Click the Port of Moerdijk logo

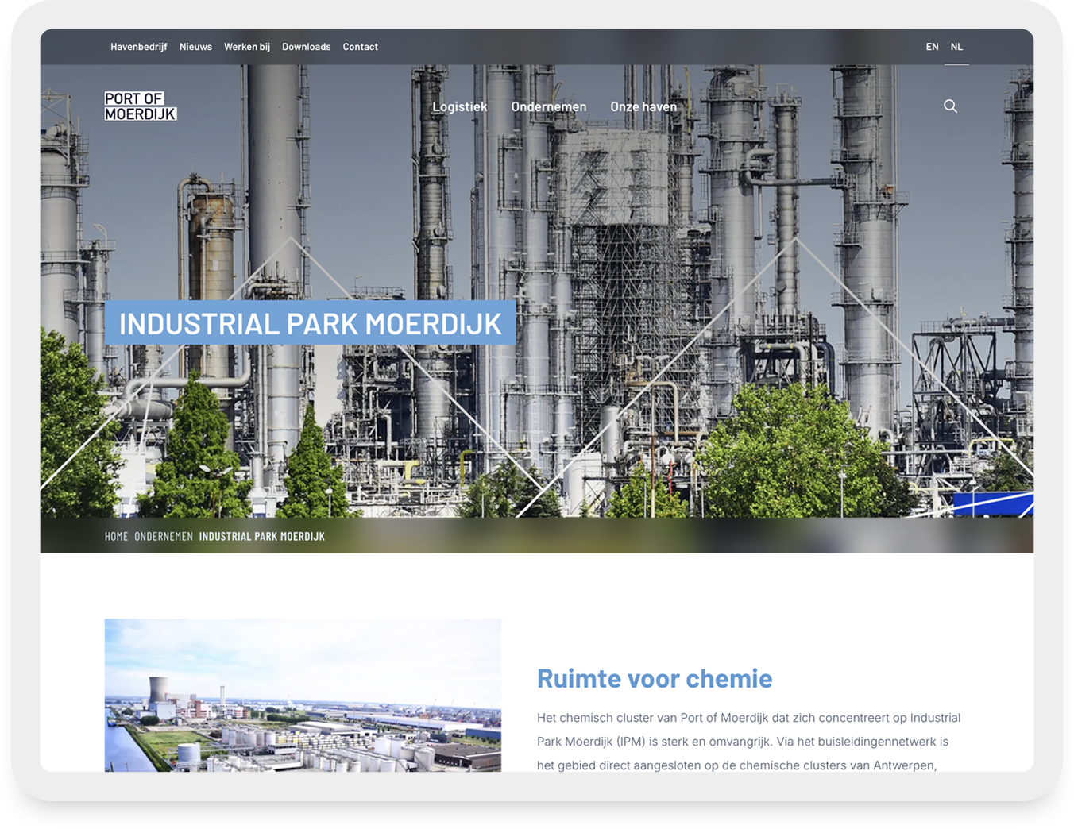coord(140,106)
